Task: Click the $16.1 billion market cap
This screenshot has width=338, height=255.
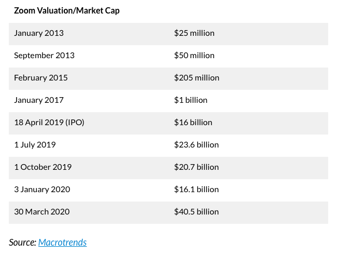Action: click(196, 189)
